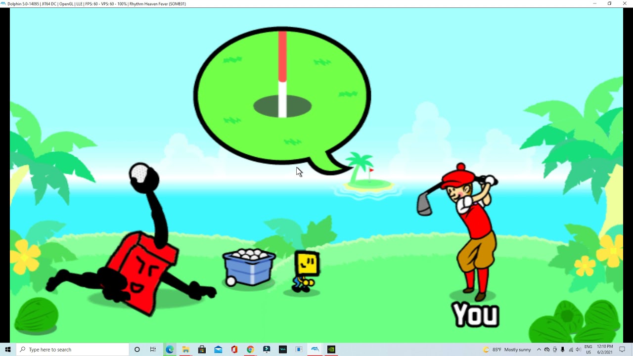Open the Mail app on the taskbar

[x=218, y=350]
